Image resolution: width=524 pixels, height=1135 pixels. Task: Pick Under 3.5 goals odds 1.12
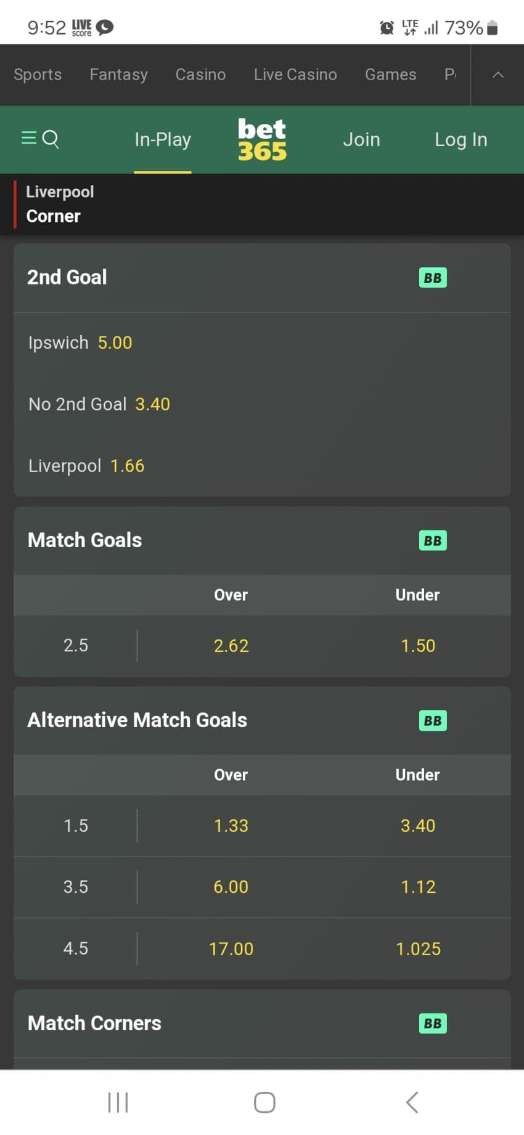[x=418, y=887]
